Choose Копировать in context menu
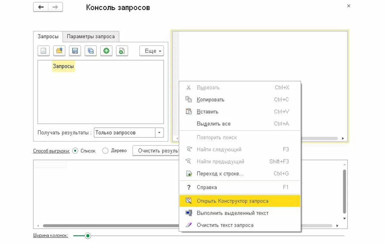Image resolution: width=386 pixels, height=243 pixels. tap(240, 99)
